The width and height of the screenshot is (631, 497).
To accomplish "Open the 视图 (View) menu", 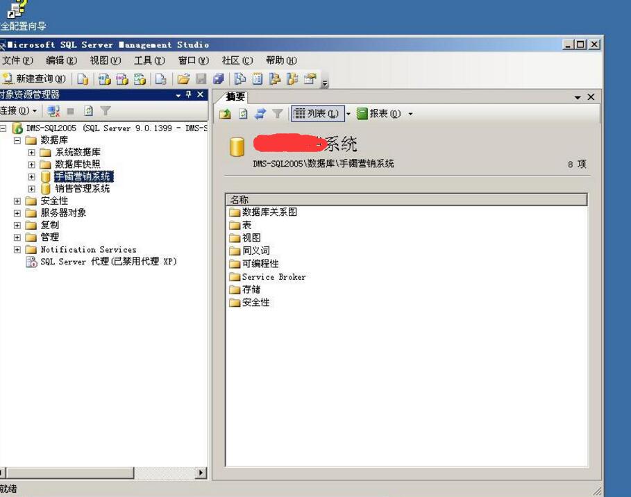I will (105, 60).
